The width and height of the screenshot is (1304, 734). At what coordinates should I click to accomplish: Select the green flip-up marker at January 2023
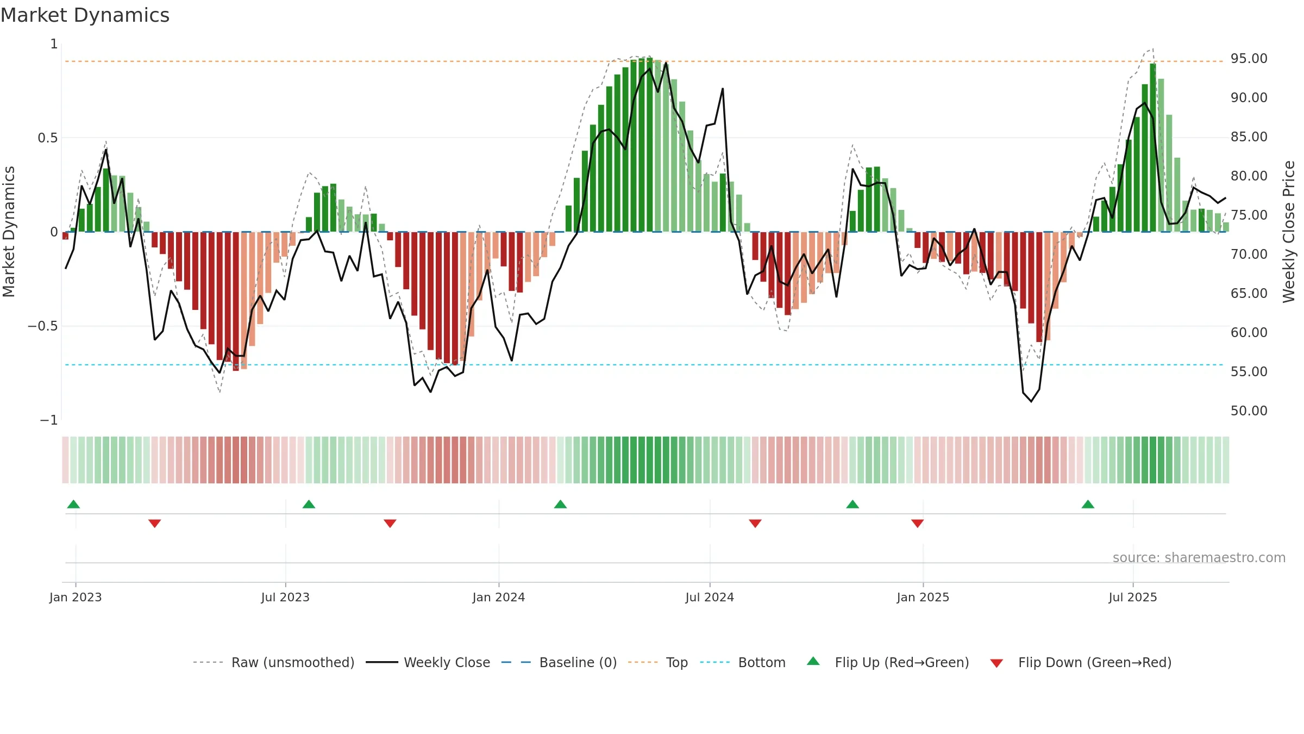73,504
